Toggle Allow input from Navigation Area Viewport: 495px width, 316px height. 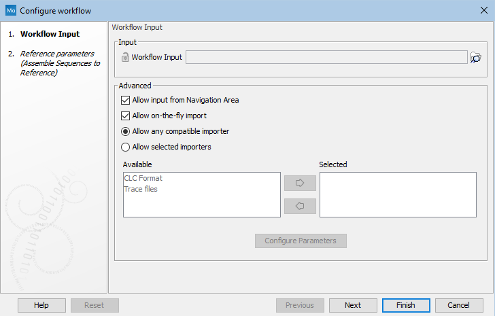125,100
